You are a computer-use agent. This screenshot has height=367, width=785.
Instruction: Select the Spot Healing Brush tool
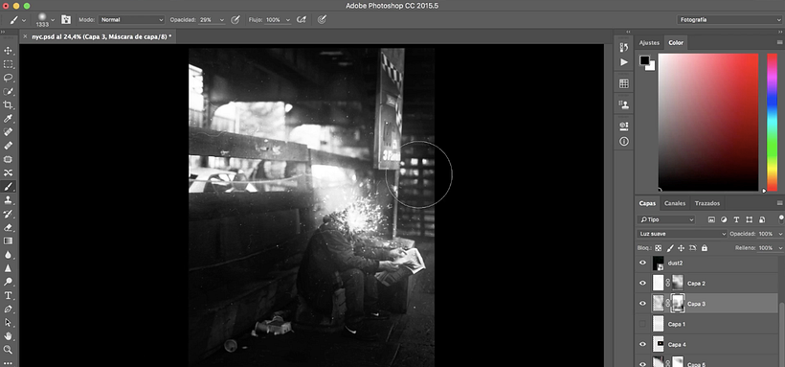tap(8, 132)
